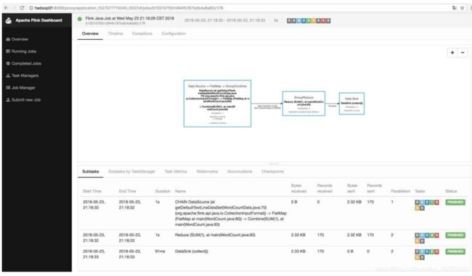Switch to the Accumulators tab
This screenshot has height=276, width=472.
pyautogui.click(x=240, y=172)
